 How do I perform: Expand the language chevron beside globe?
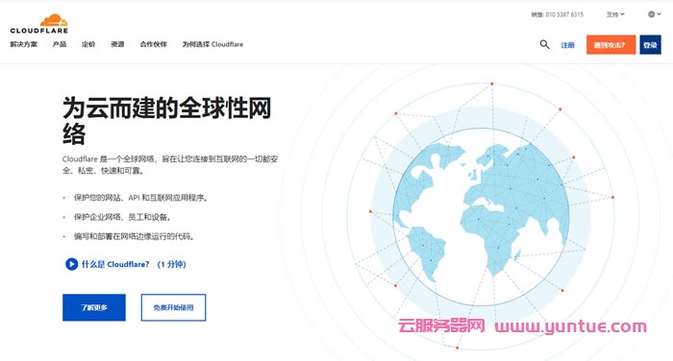[660, 14]
